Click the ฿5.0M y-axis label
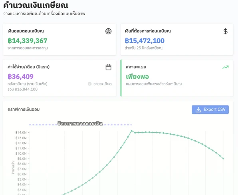The width and height of the screenshot is (238, 195). (x=22, y=179)
